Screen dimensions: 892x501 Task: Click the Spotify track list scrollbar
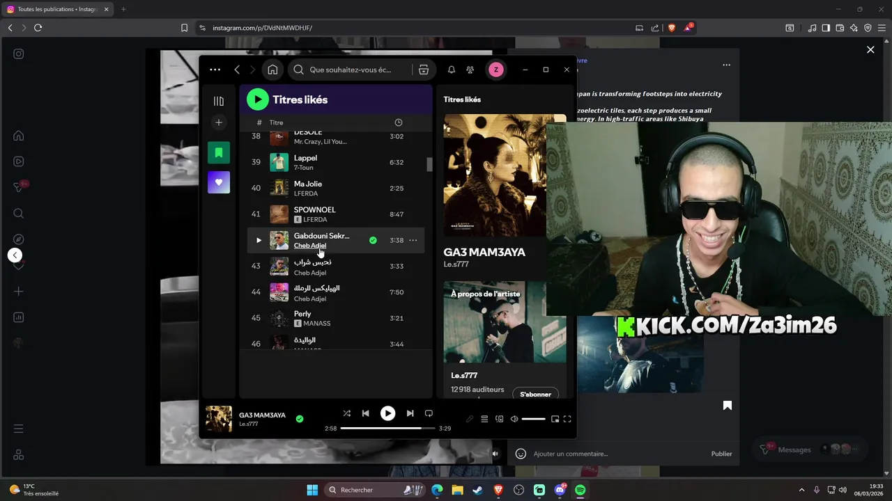[429, 164]
